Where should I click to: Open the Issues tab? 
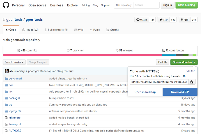30,30
